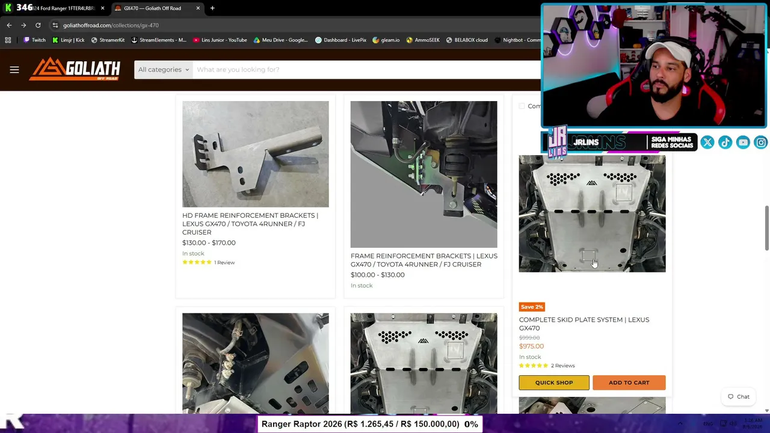Viewport: 770px width, 433px height.
Task: Click the $130.00 - $170.00 price range
Action: 209,243
